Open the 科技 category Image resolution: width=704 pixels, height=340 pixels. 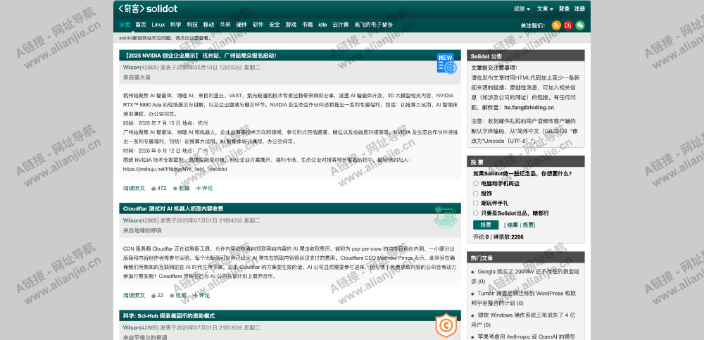pyautogui.click(x=192, y=25)
